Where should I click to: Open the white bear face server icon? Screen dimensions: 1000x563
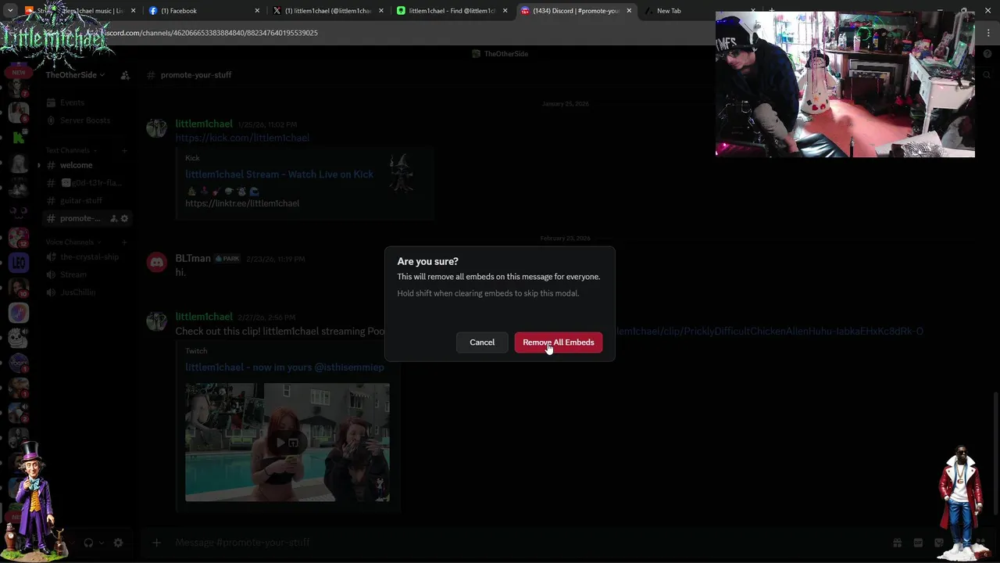click(19, 338)
